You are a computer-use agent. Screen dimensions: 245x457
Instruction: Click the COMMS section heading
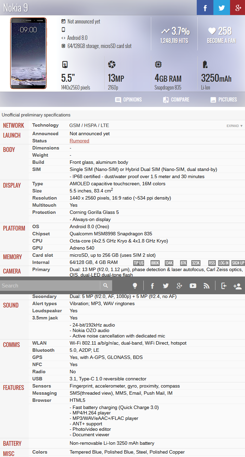tap(12, 345)
